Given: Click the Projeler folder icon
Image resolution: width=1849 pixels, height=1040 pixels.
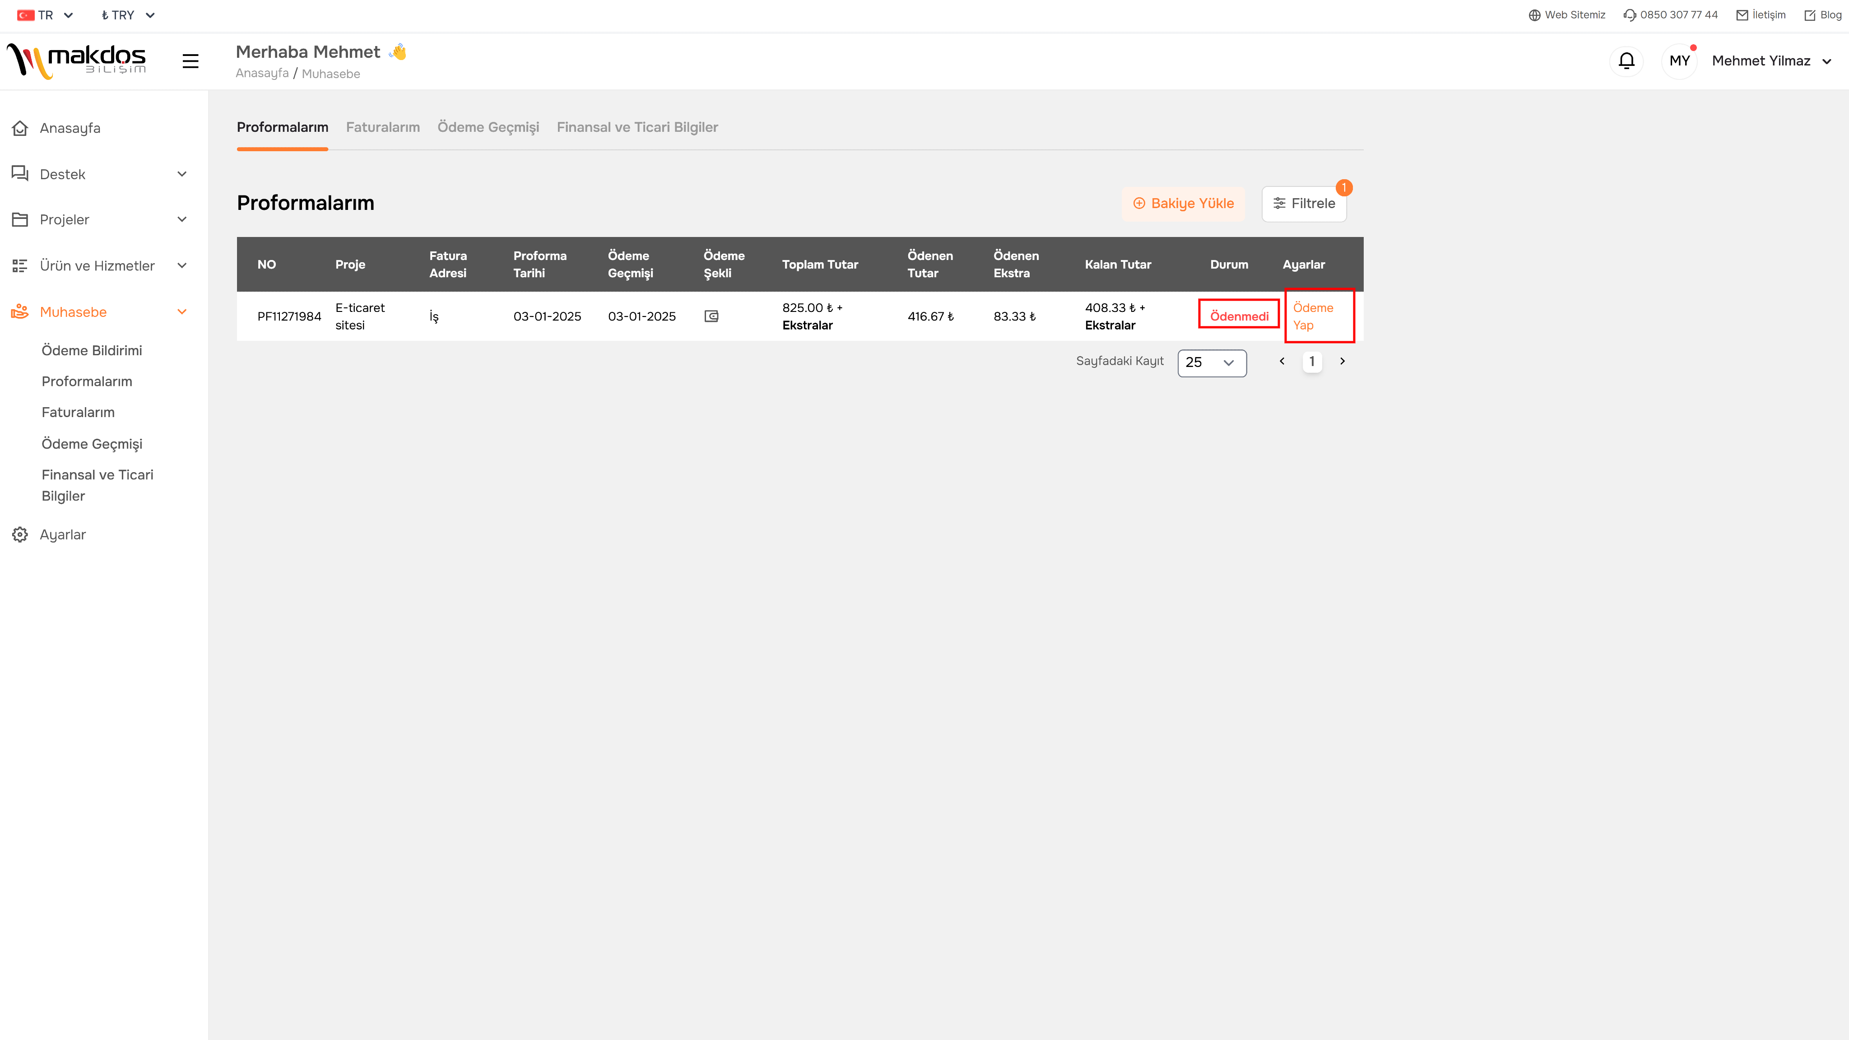Looking at the screenshot, I should click(20, 220).
